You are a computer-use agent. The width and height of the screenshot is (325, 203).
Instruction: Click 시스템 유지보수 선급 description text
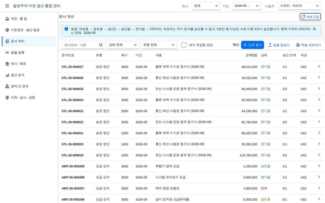[170, 177]
